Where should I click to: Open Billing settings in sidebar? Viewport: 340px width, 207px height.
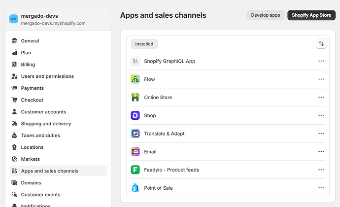28,65
